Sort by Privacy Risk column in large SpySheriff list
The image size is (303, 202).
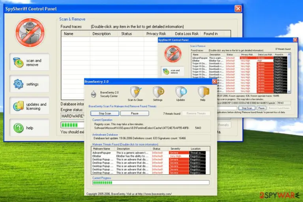click(158, 34)
